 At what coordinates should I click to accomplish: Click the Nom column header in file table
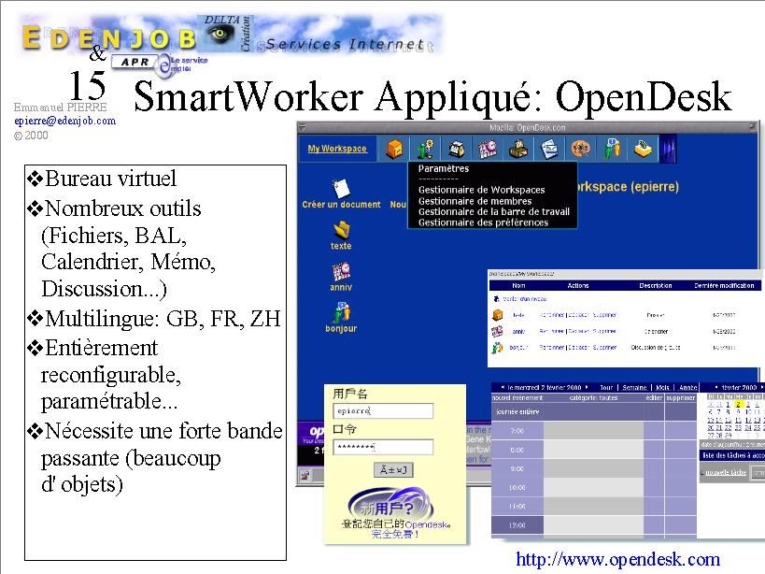518,285
